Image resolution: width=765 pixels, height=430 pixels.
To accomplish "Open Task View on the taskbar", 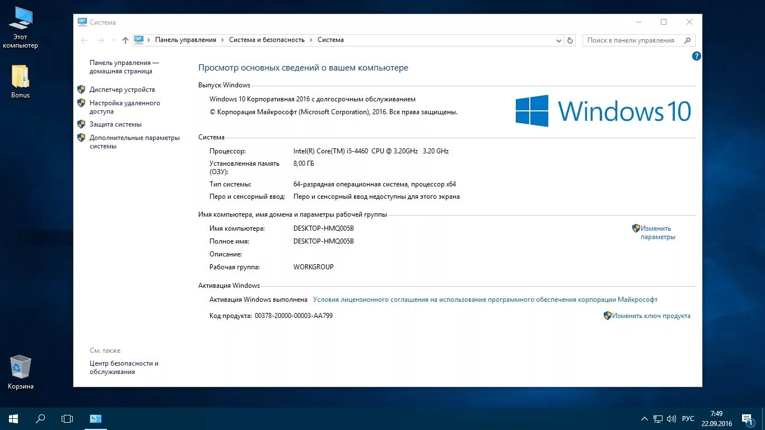I will click(x=67, y=419).
